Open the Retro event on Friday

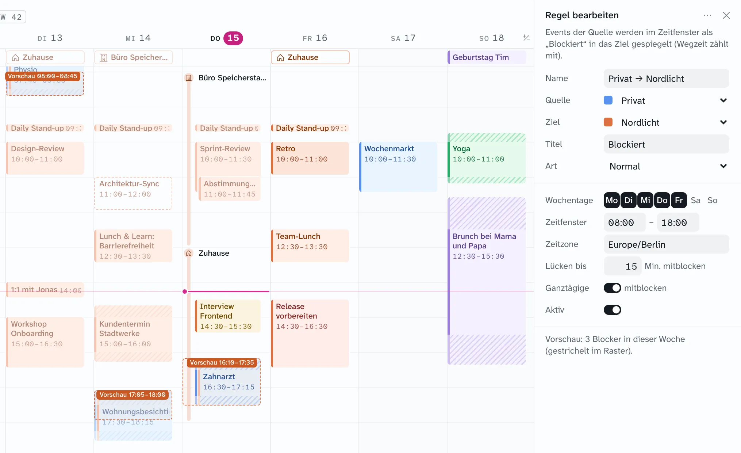310,158
